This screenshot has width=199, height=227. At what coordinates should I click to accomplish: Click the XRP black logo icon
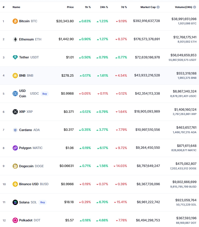click(x=15, y=111)
